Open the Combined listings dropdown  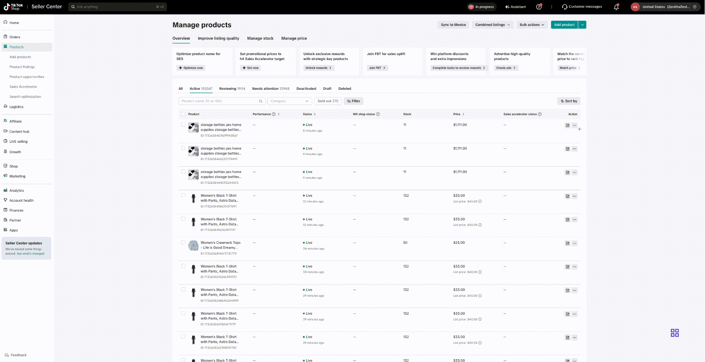pyautogui.click(x=493, y=25)
